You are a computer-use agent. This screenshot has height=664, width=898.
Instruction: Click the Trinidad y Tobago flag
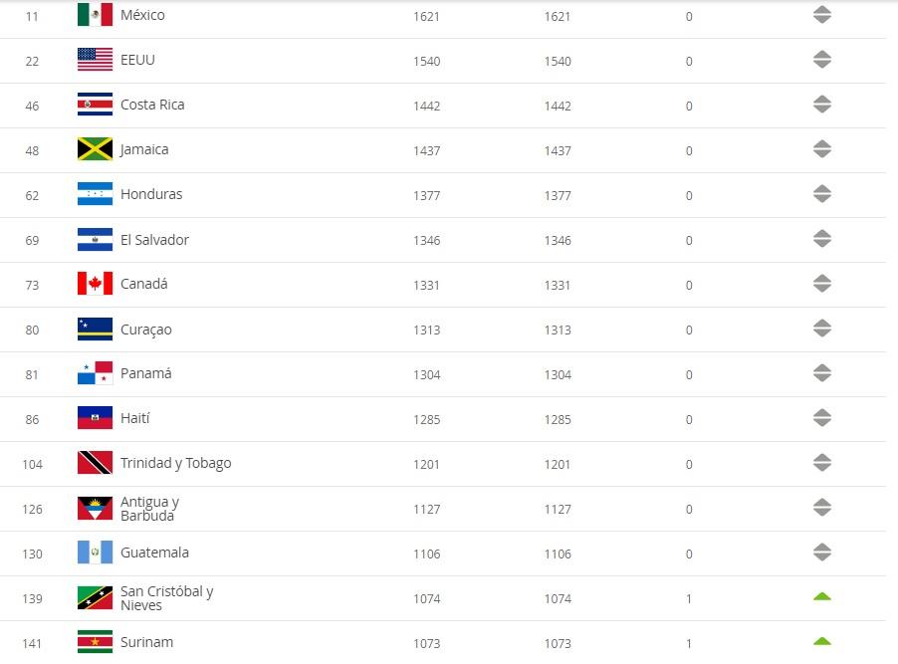pyautogui.click(x=95, y=463)
